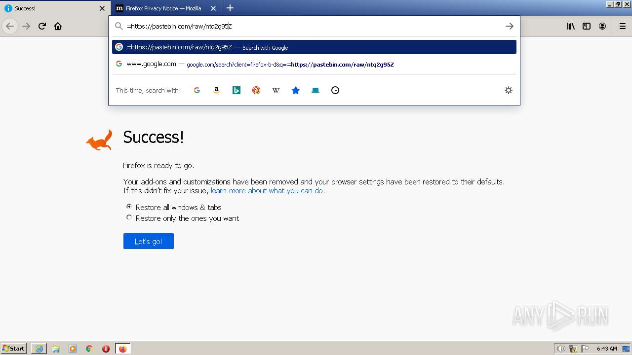Open volume control in system tray
The image size is (632, 355).
tap(561, 349)
